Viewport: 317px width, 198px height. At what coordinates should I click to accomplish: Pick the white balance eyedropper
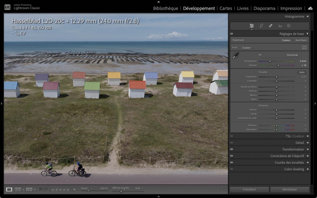click(x=236, y=55)
